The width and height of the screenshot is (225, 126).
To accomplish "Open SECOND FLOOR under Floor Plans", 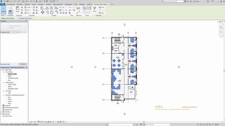I will (x=13, y=78).
